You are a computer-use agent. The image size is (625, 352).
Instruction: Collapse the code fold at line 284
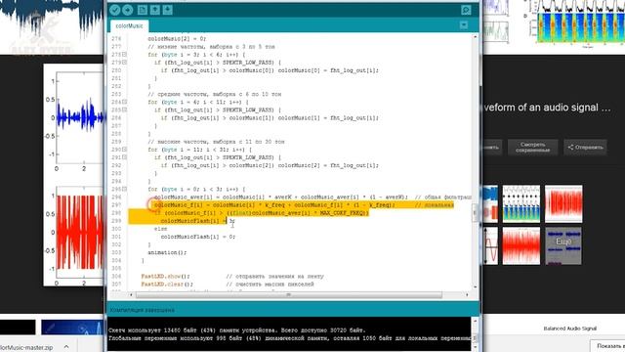tap(125, 102)
